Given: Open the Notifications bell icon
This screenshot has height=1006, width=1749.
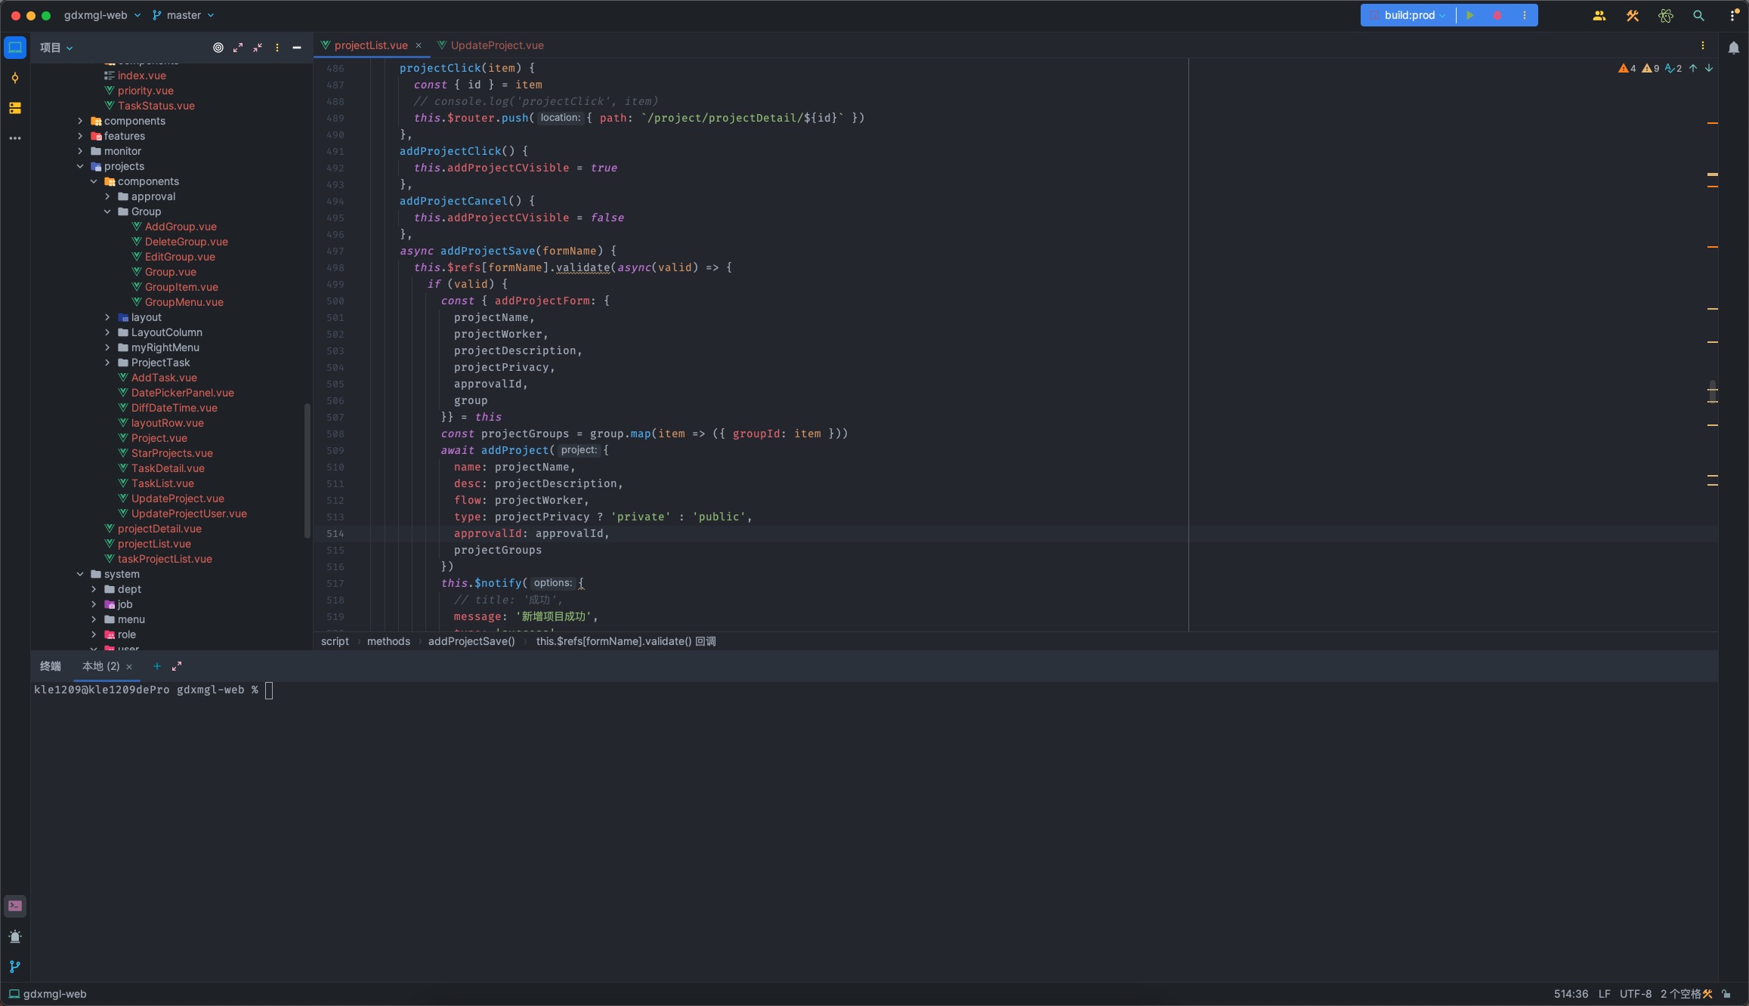Looking at the screenshot, I should click(x=1734, y=48).
